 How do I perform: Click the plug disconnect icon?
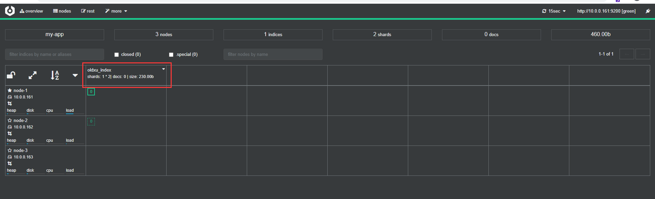(648, 11)
